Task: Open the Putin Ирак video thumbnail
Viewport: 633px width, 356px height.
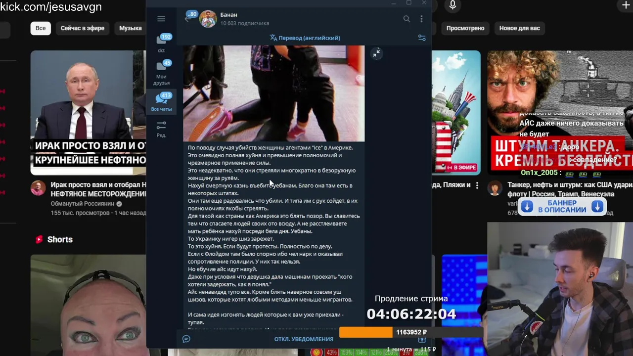Action: tap(88, 112)
